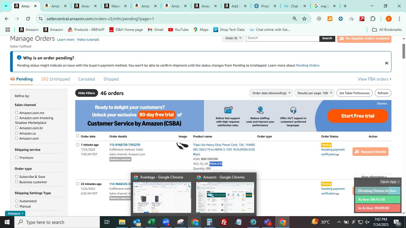406x228 pixels.
Task: Click the Jungle Scout JS extension icon
Action: click(x=330, y=19)
